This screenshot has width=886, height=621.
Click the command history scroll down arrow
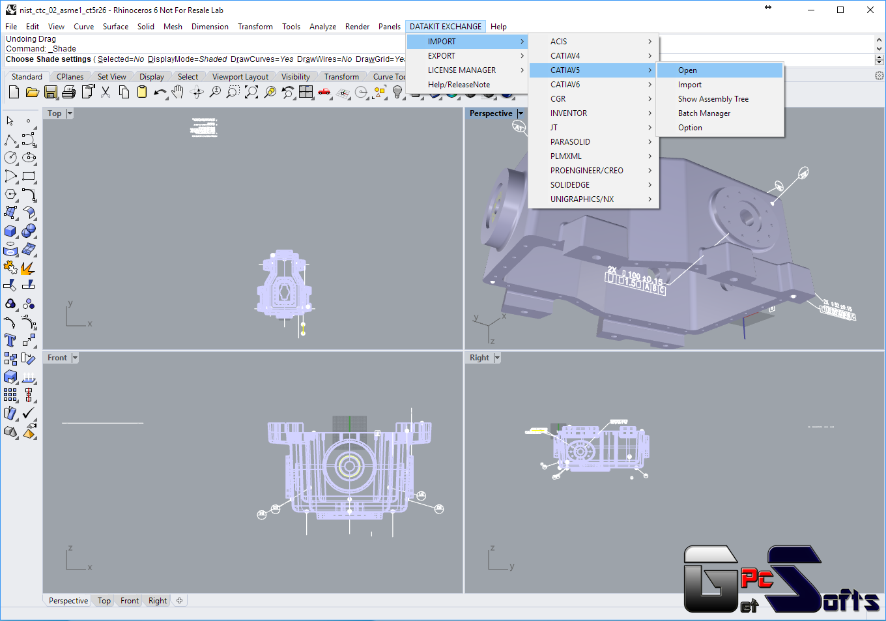pos(879,49)
